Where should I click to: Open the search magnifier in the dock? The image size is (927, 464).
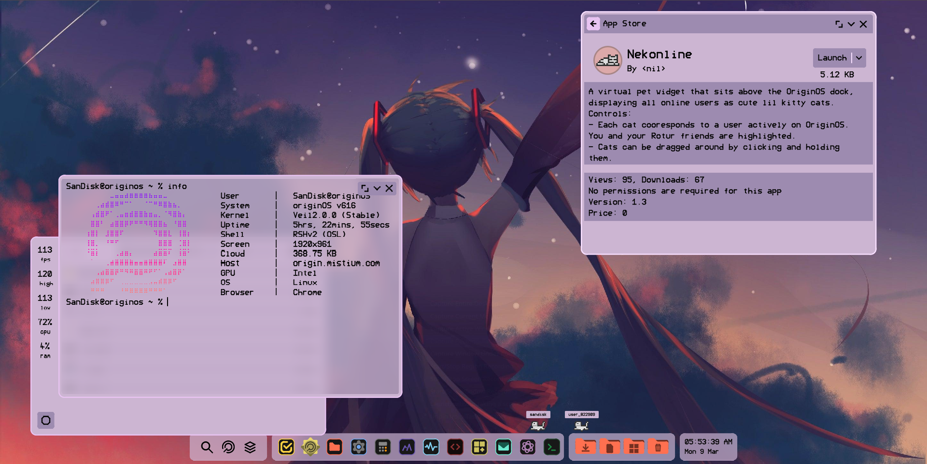click(x=207, y=447)
